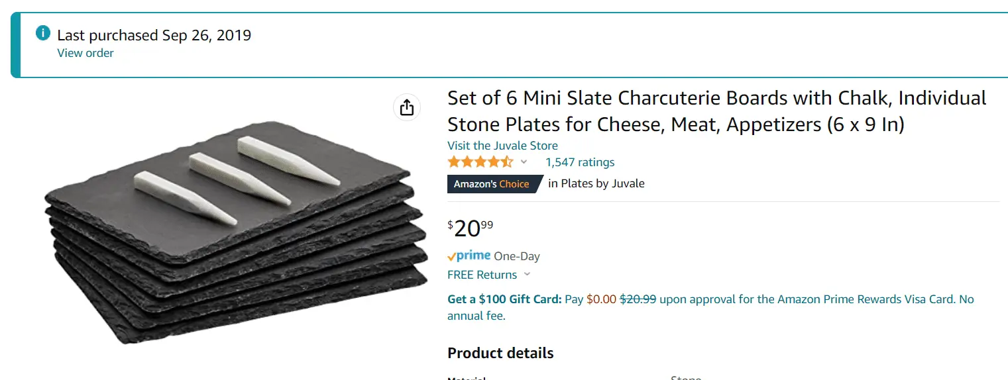Click the info icon beside Last purchased
This screenshot has height=380, width=1008.
(43, 32)
